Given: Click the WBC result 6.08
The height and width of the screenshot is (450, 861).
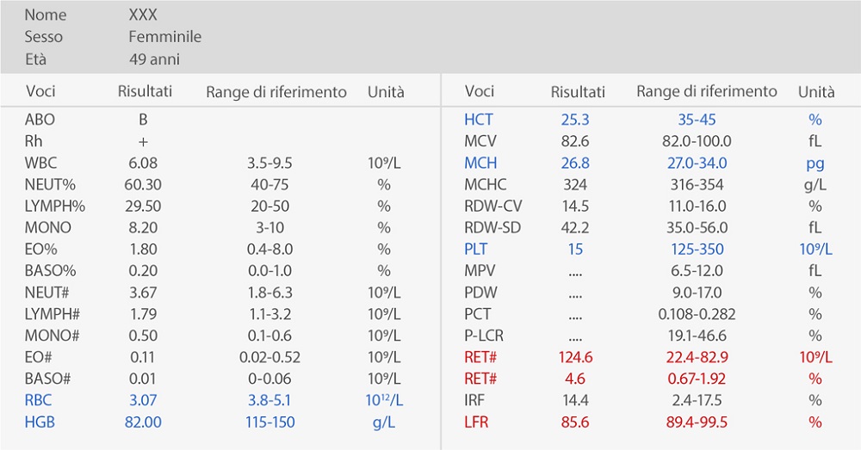Looking at the screenshot, I should 144,163.
